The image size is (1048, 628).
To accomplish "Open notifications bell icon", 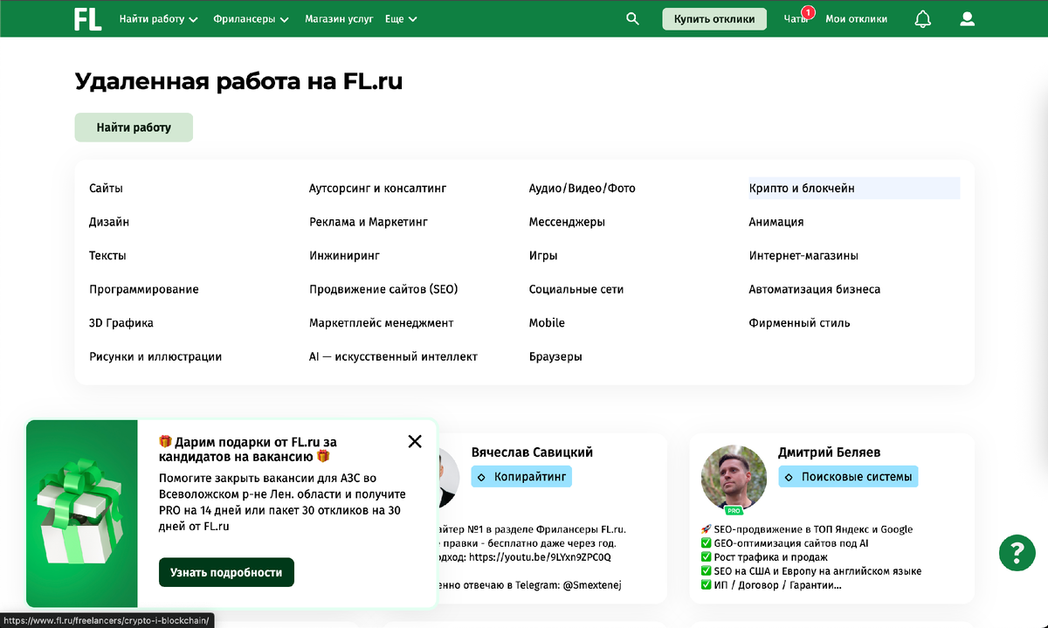I will tap(922, 19).
